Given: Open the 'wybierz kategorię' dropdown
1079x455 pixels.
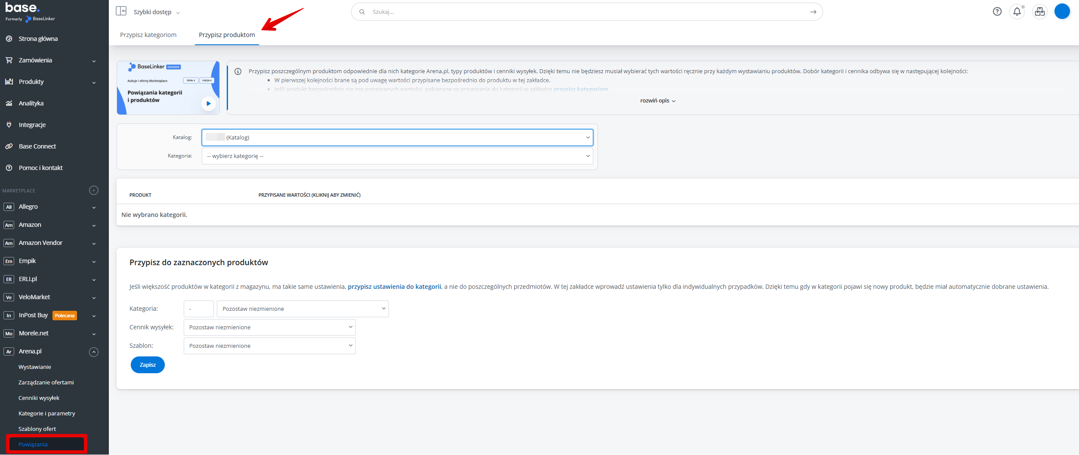Looking at the screenshot, I should click(397, 156).
